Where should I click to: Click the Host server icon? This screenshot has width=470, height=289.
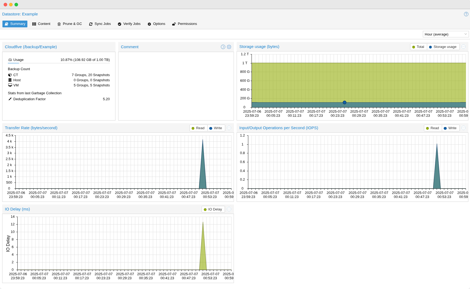[10, 80]
